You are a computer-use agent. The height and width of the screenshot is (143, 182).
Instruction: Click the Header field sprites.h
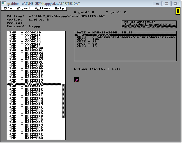coord(37,20)
